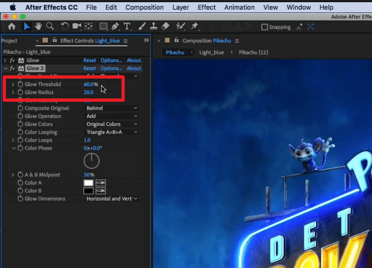The height and width of the screenshot is (268, 372).
Task: Click the Glow Threshold 60.0 value
Action: click(89, 84)
